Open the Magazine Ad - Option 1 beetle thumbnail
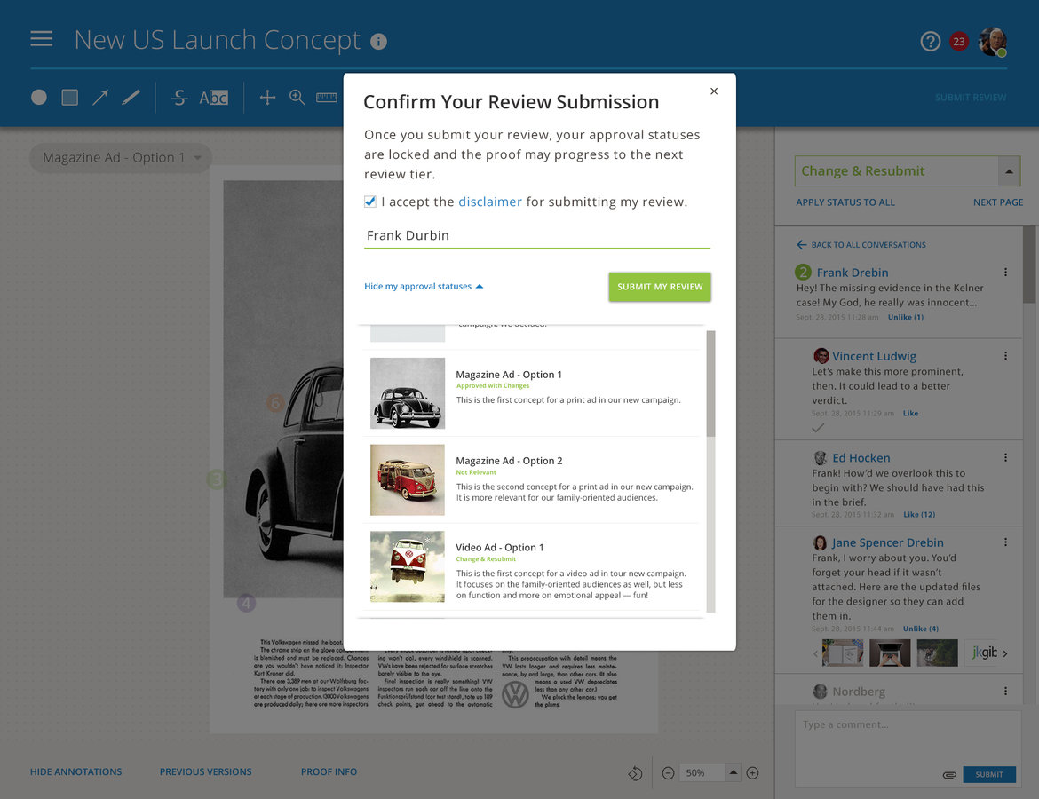 click(x=407, y=393)
